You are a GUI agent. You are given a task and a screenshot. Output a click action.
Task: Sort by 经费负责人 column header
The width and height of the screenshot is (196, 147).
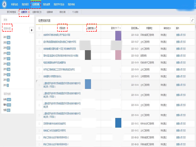91,28
